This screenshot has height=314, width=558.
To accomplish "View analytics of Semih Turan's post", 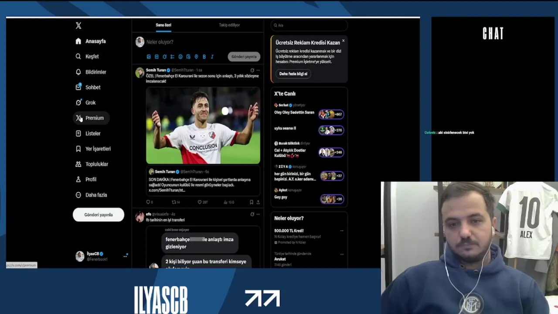I will 229,202.
